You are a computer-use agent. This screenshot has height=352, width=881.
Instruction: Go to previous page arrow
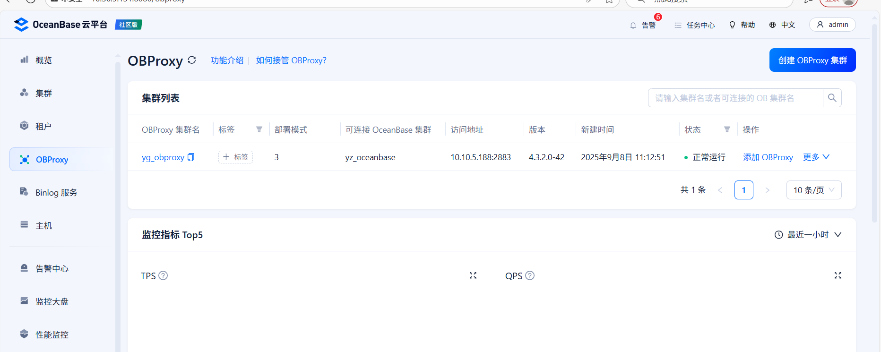720,190
